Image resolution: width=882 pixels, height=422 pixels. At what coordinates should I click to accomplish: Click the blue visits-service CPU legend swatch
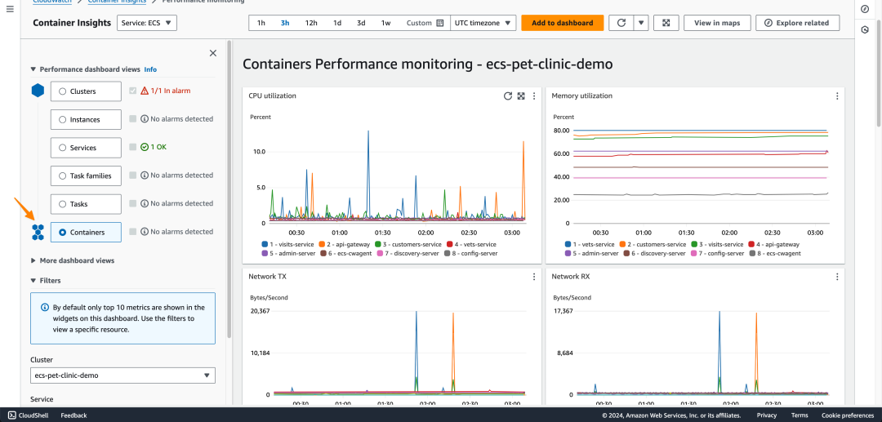point(265,244)
